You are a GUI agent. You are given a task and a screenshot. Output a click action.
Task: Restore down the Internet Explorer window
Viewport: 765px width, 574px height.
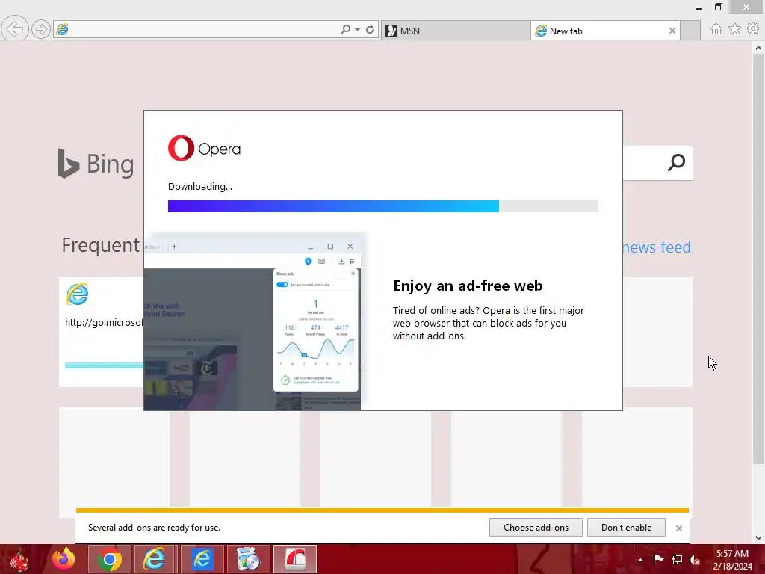click(718, 7)
